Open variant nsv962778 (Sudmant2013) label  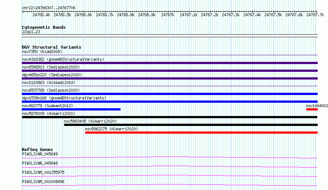(48, 106)
